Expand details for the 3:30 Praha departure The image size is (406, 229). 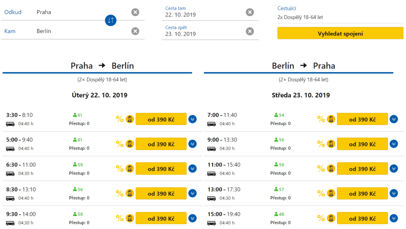point(193,119)
